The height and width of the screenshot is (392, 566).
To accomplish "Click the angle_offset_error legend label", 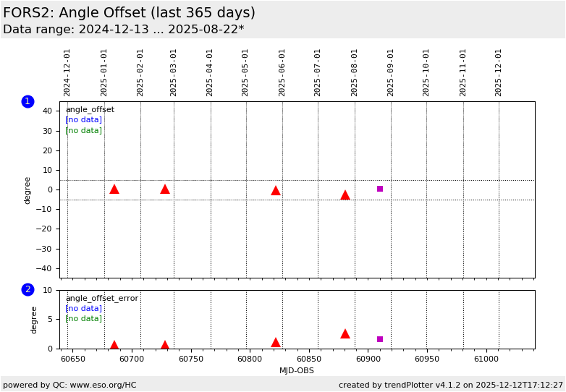I will tap(101, 299).
